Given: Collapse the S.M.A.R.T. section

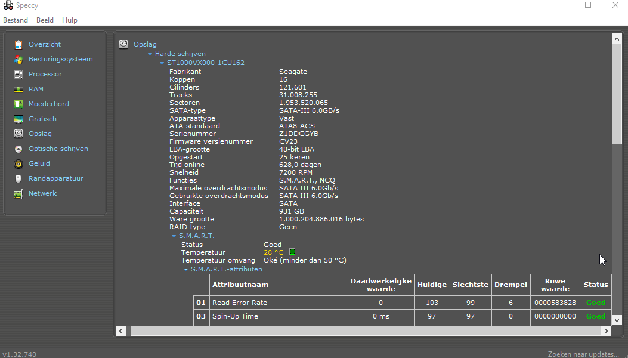Looking at the screenshot, I should 174,236.
